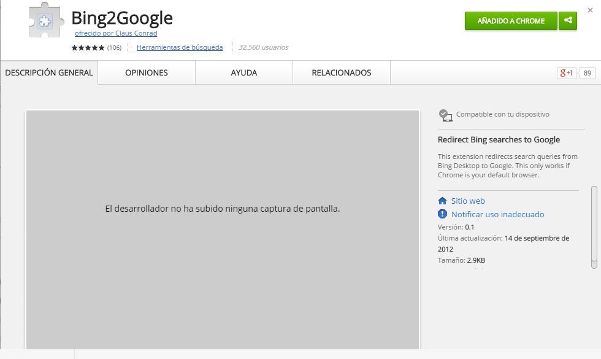Open the DESCRIPCIÓN GENERAL tab

tap(49, 72)
